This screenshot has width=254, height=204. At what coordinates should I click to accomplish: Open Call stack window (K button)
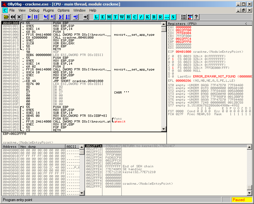[147, 17]
